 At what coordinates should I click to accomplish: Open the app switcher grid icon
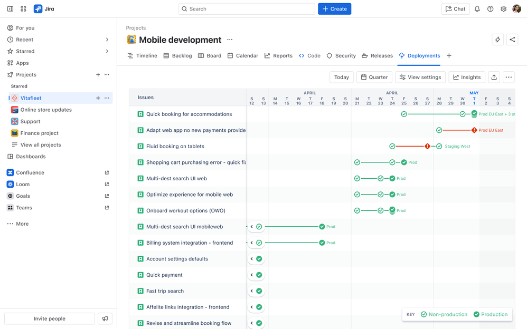pyautogui.click(x=23, y=9)
